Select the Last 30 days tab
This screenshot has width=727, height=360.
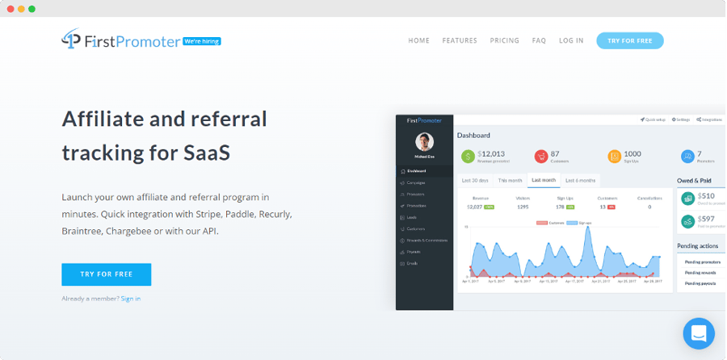click(x=475, y=180)
